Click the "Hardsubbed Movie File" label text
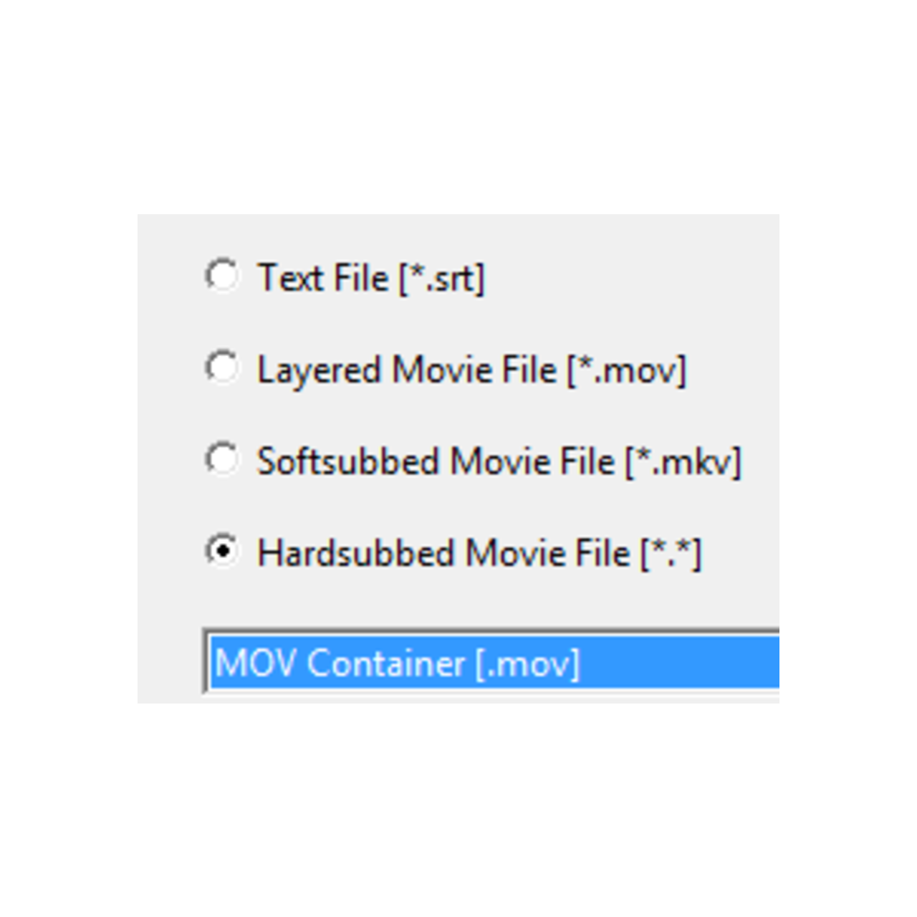Screen dimensions: 917x917 (443, 553)
